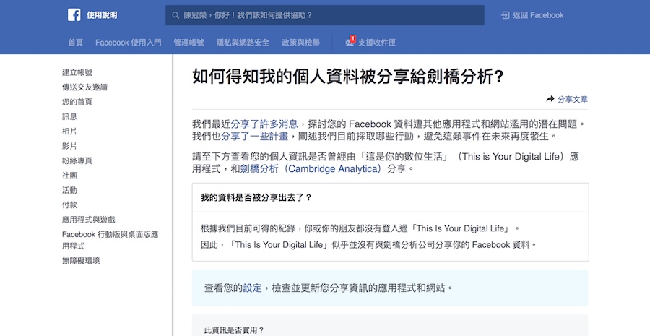The height and width of the screenshot is (336, 650).
Task: Click the 分享文章 share arrow icon
Action: tap(550, 99)
